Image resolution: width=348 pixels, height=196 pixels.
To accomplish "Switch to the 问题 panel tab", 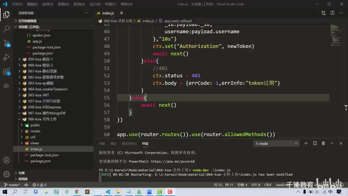I will coord(102,143).
